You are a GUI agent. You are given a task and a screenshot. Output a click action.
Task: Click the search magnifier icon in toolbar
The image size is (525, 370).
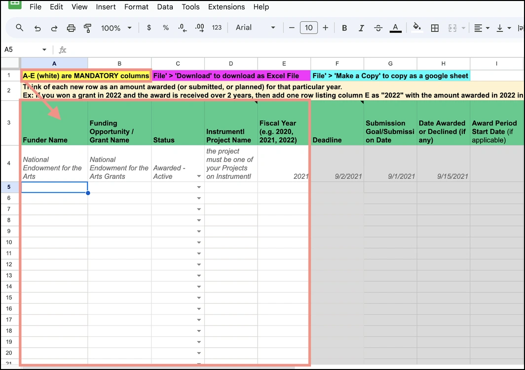coord(19,28)
